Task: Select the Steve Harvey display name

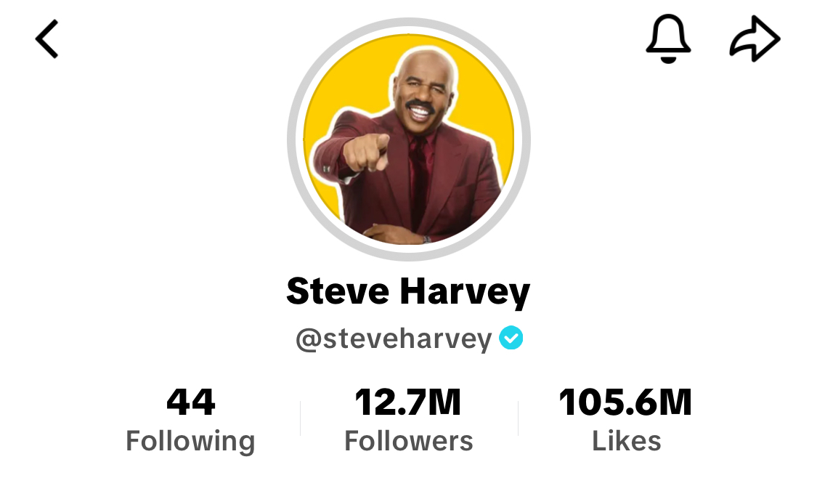Action: 408,291
